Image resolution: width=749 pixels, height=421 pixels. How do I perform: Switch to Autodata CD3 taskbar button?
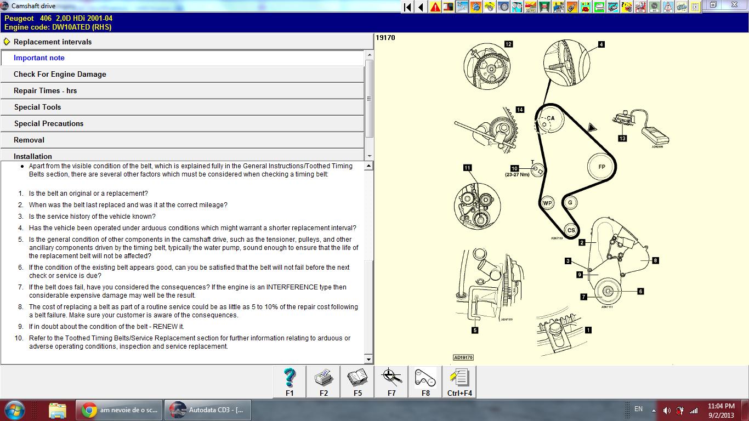(207, 409)
